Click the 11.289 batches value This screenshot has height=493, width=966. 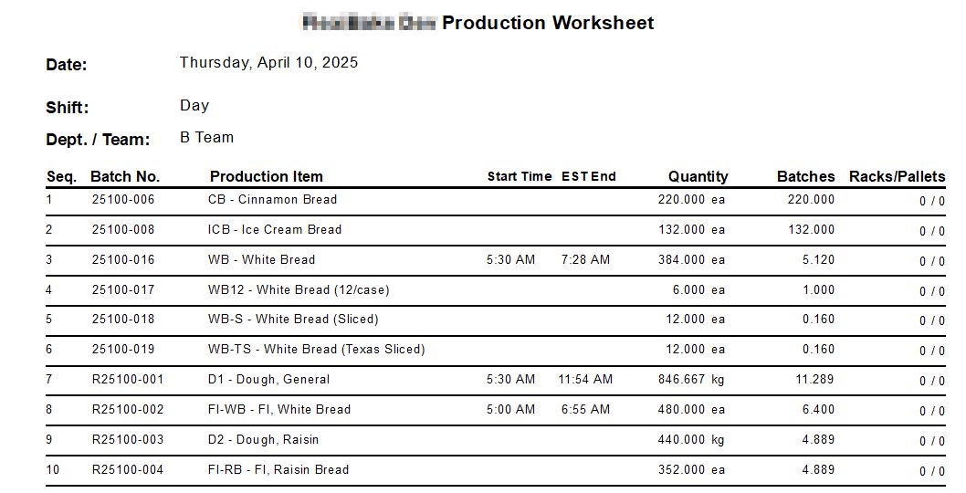815,380
